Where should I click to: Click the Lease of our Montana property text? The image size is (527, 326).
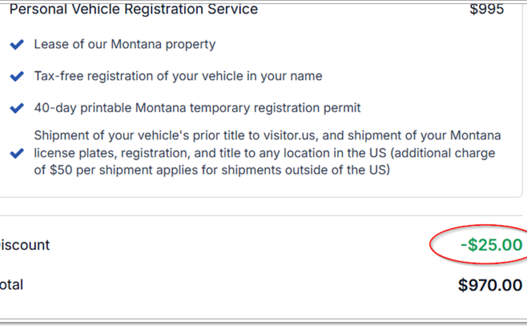125,44
